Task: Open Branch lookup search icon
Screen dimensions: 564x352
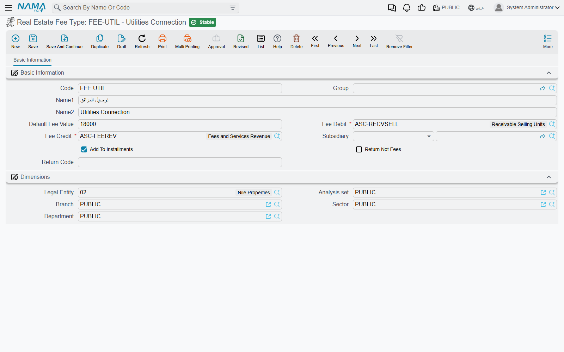Action: (x=277, y=205)
